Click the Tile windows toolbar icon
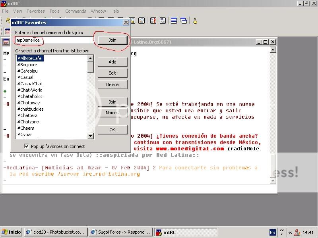 (174, 21)
